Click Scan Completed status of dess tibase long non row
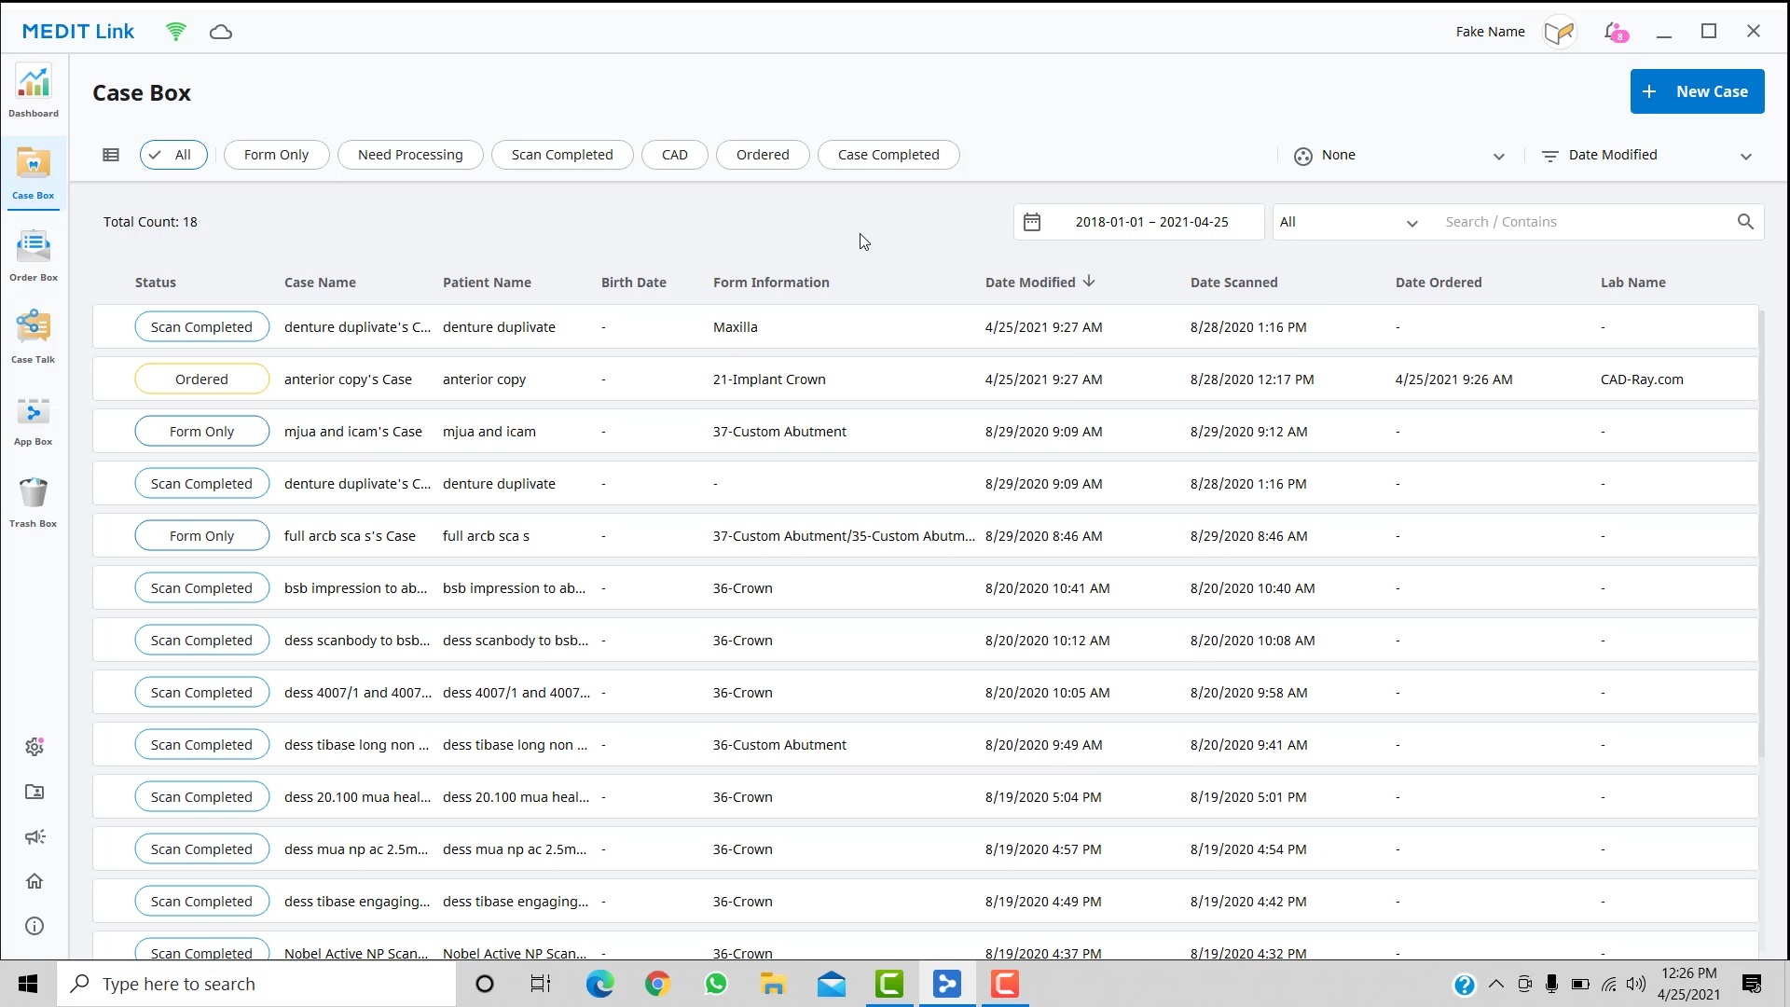Image resolution: width=1790 pixels, height=1007 pixels. (201, 745)
